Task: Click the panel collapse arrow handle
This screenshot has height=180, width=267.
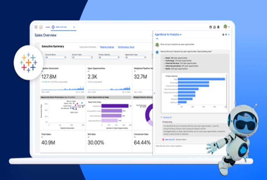Action: (x=154, y=93)
